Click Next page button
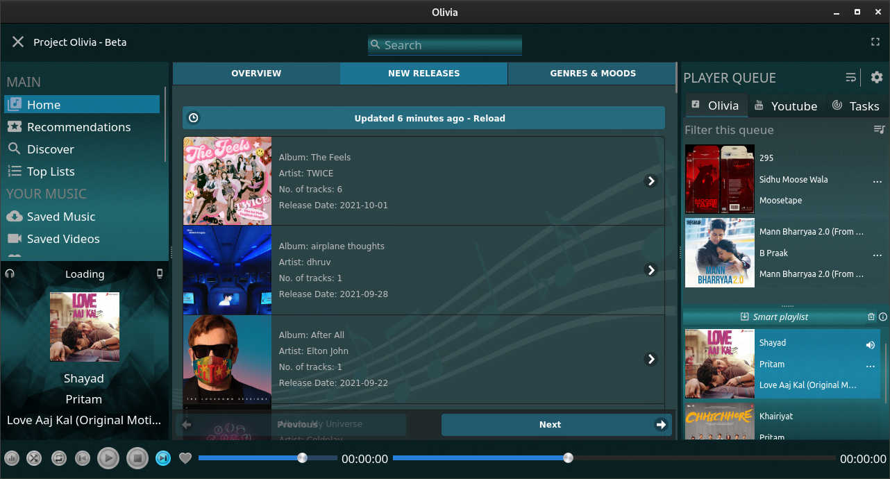This screenshot has height=479, width=890. point(556,425)
